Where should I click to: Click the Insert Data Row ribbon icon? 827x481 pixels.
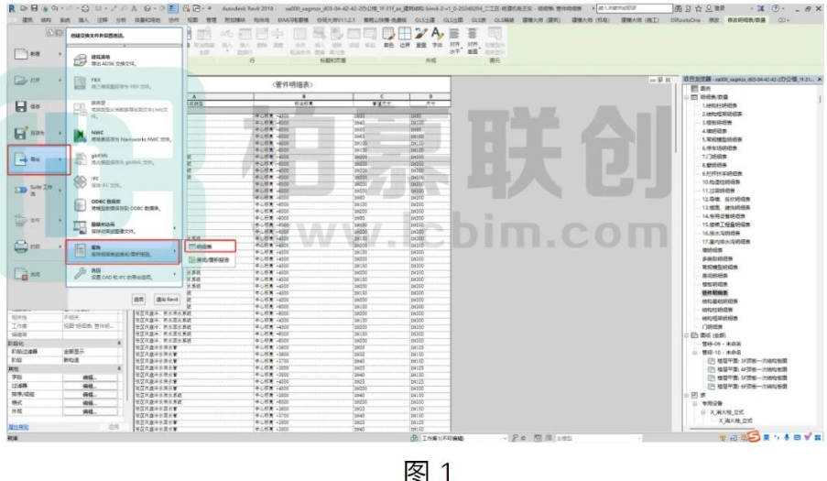click(245, 40)
